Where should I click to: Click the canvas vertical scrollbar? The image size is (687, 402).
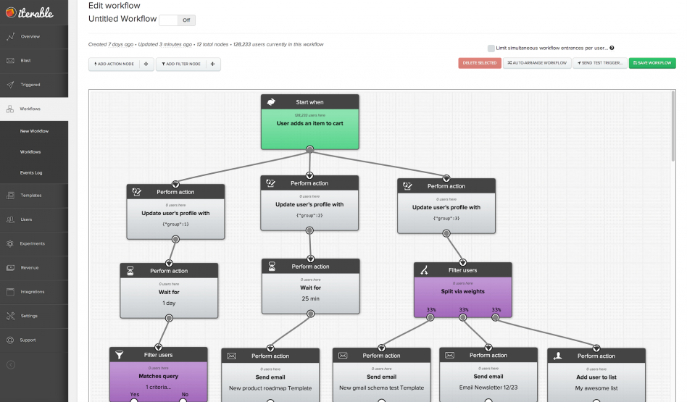(673, 127)
